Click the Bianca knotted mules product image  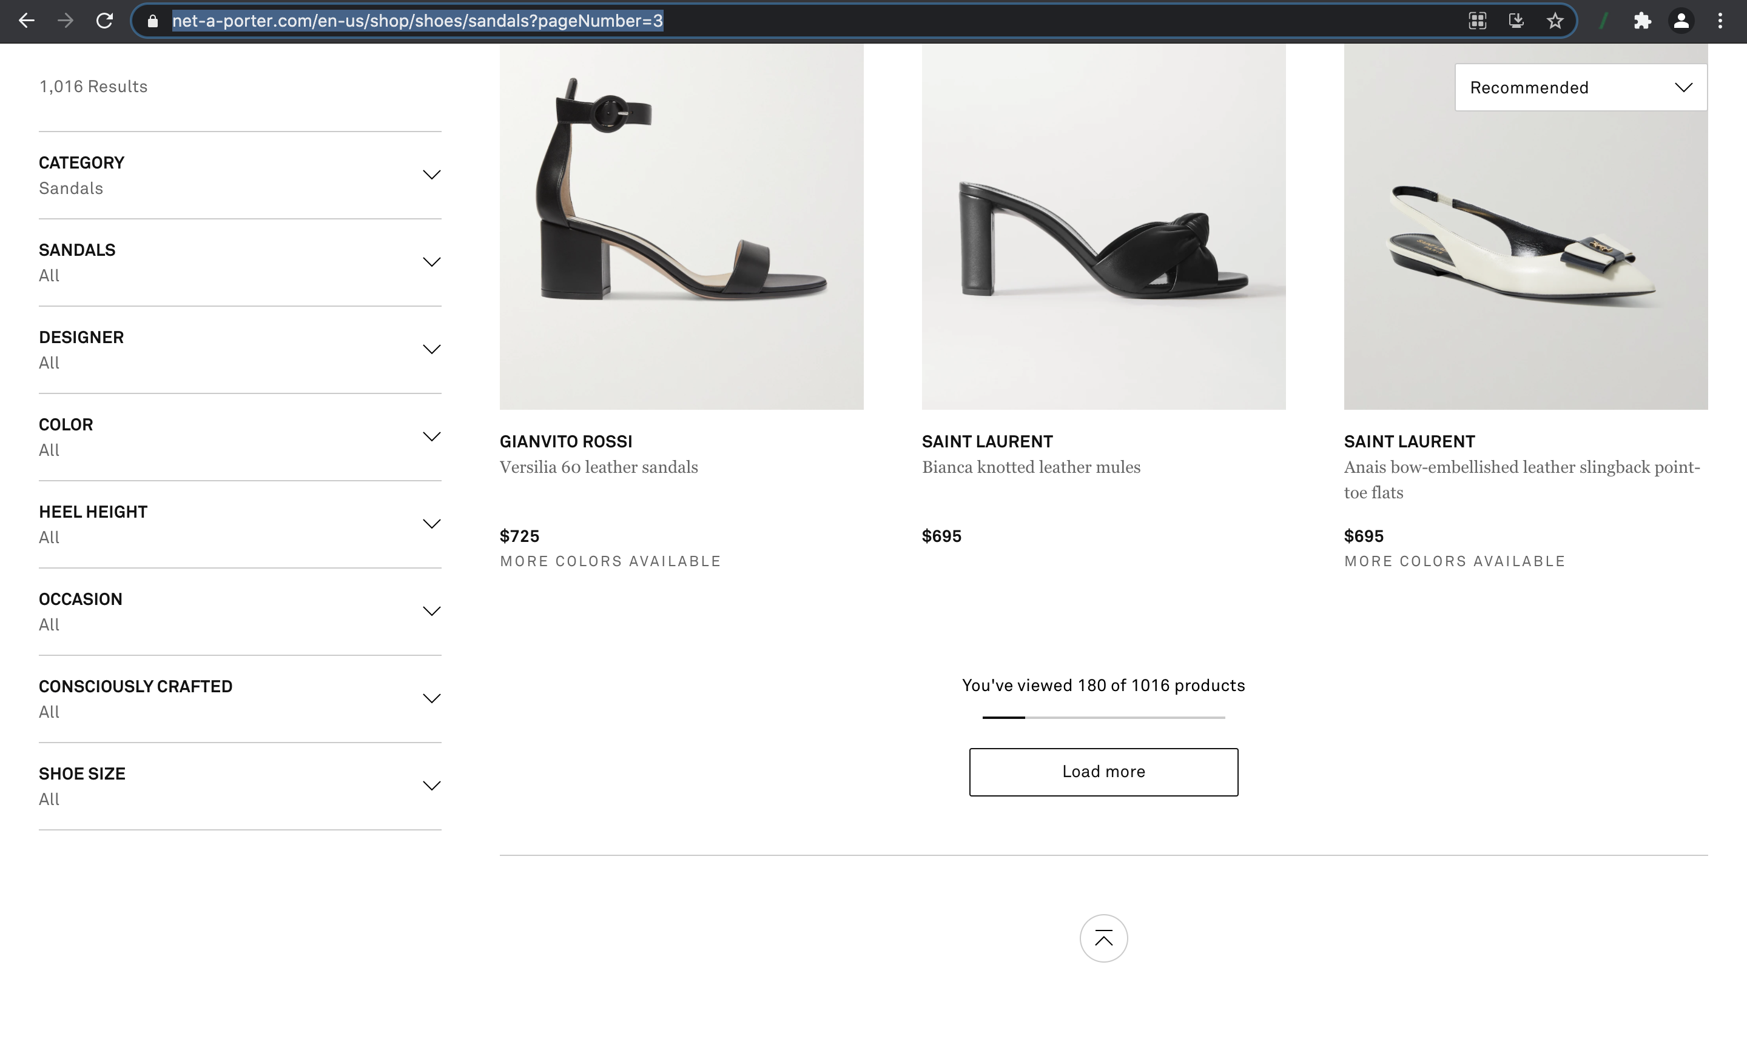tap(1103, 227)
